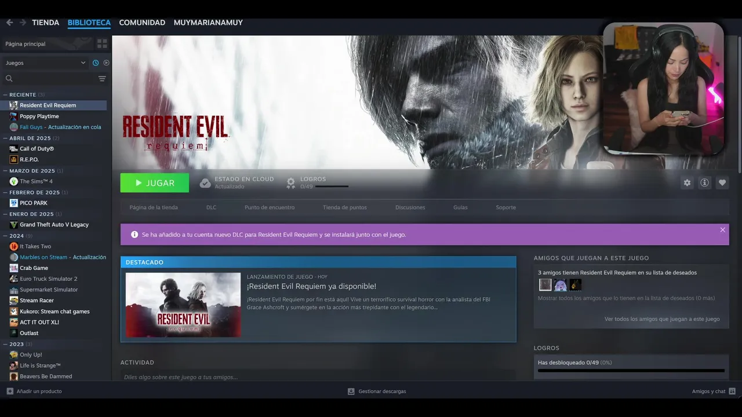This screenshot has width=742, height=417.
Task: Open the MUYMARIANAMUY profile menu
Action: coord(208,23)
